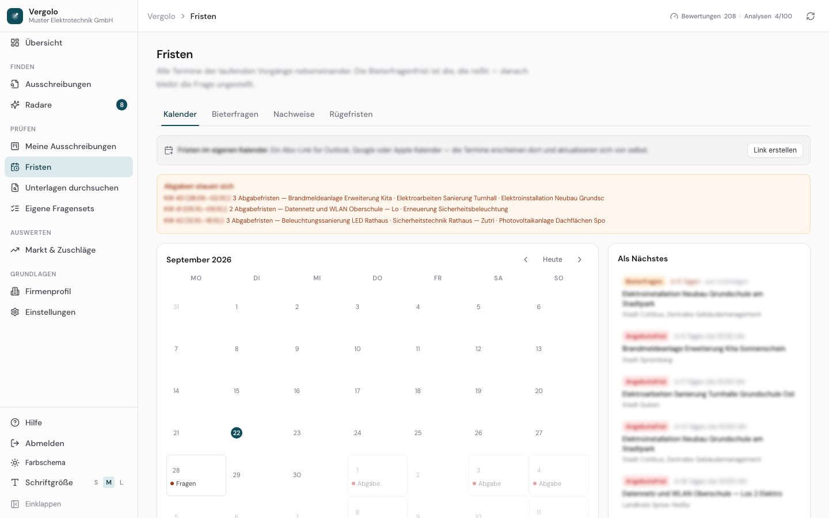Click the Radare badge showing 8
This screenshot has width=829, height=518.
click(121, 105)
